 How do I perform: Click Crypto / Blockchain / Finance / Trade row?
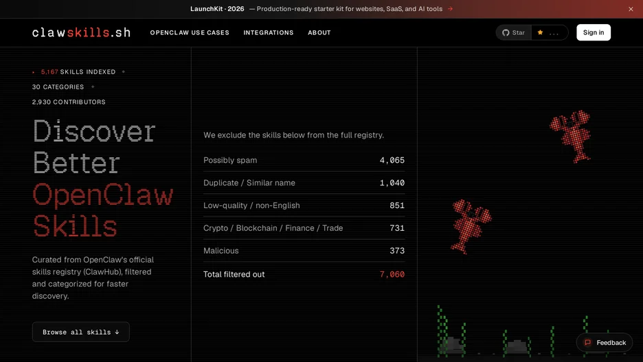coord(304,228)
